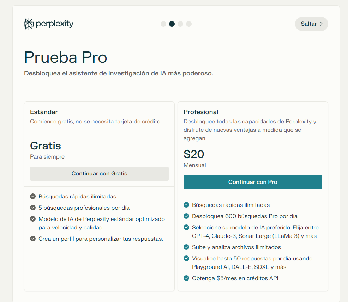Click checkmark next to Crea un perfil
Screen dimensions: 348x302
click(x=33, y=239)
